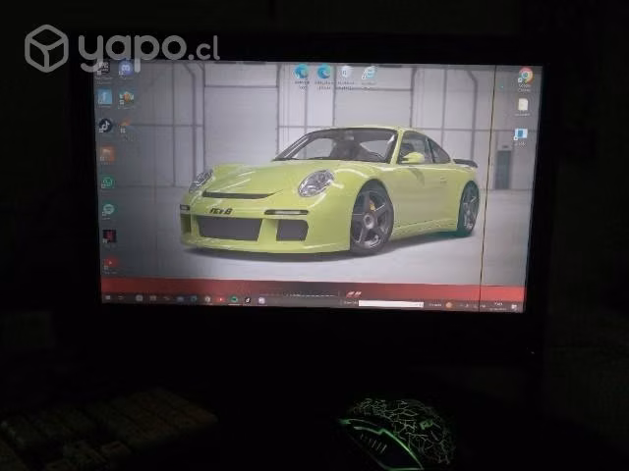
Task: Launch Google Chrome from the desktop
Action: [x=525, y=77]
